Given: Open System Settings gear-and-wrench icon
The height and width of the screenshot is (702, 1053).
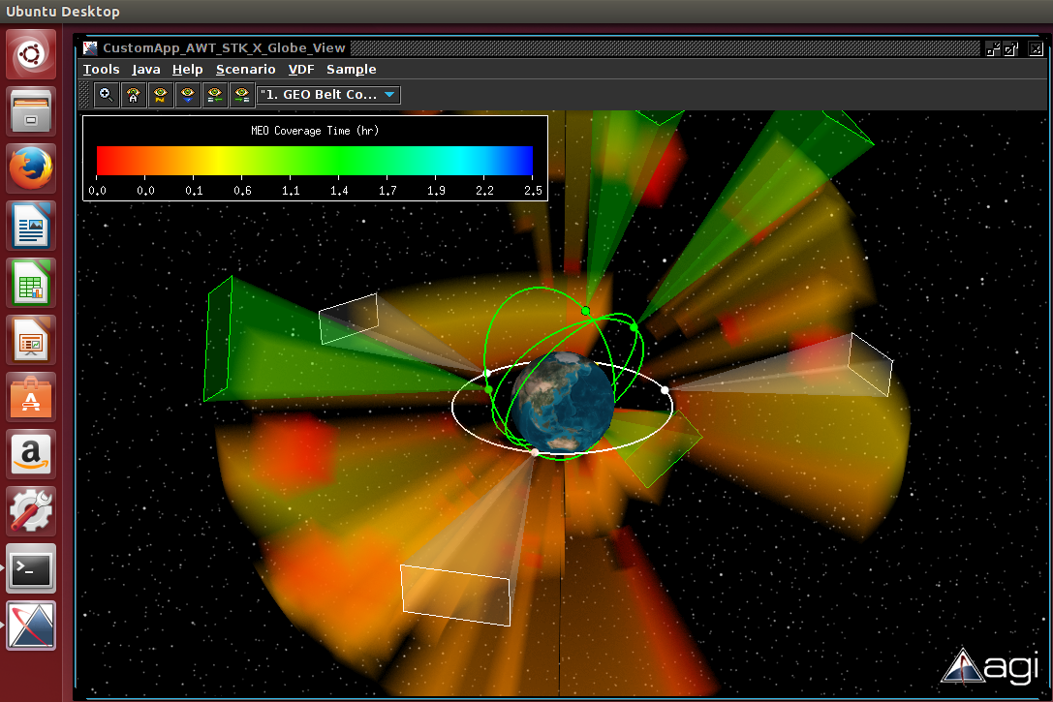Looking at the screenshot, I should pos(31,511).
